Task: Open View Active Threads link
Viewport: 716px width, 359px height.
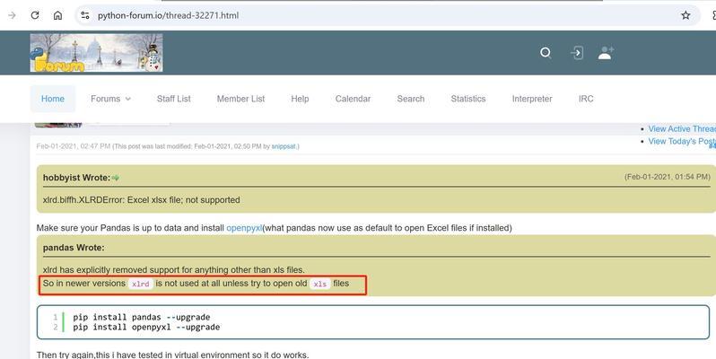Action: [x=682, y=129]
